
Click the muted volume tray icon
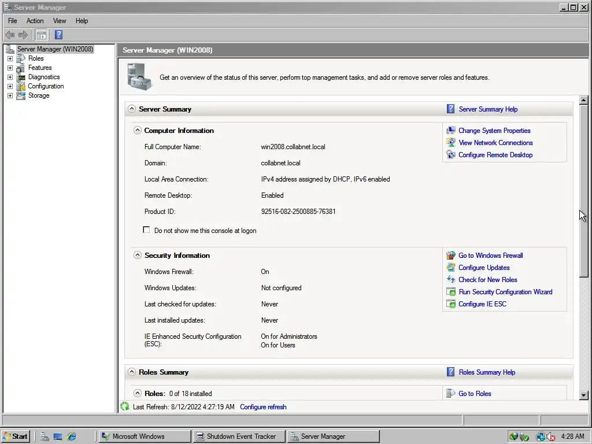pyautogui.click(x=550, y=436)
